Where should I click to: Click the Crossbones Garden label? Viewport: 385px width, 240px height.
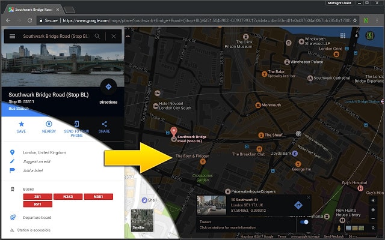pos(203,178)
